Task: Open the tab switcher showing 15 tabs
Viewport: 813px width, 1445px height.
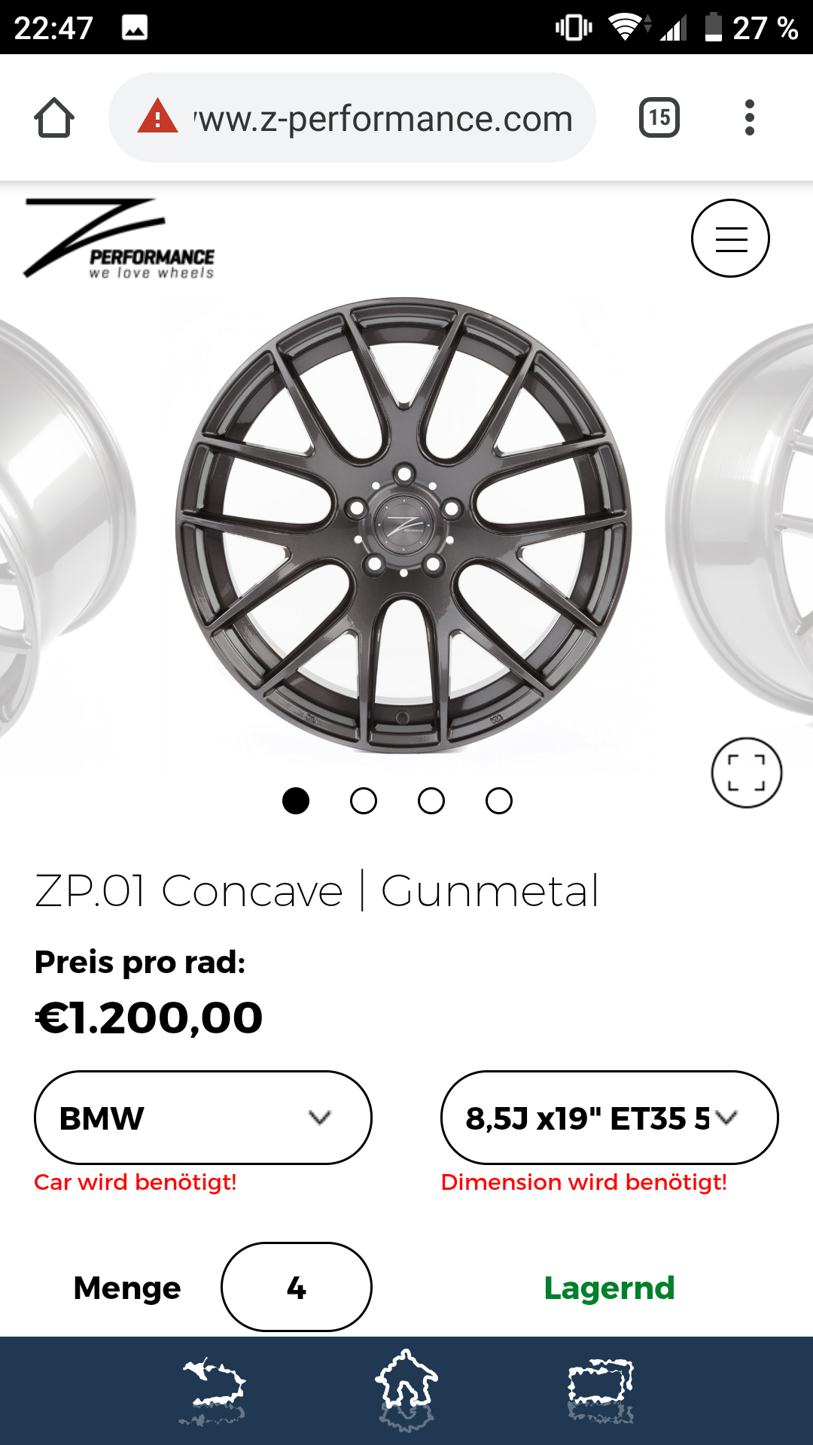Action: click(659, 118)
